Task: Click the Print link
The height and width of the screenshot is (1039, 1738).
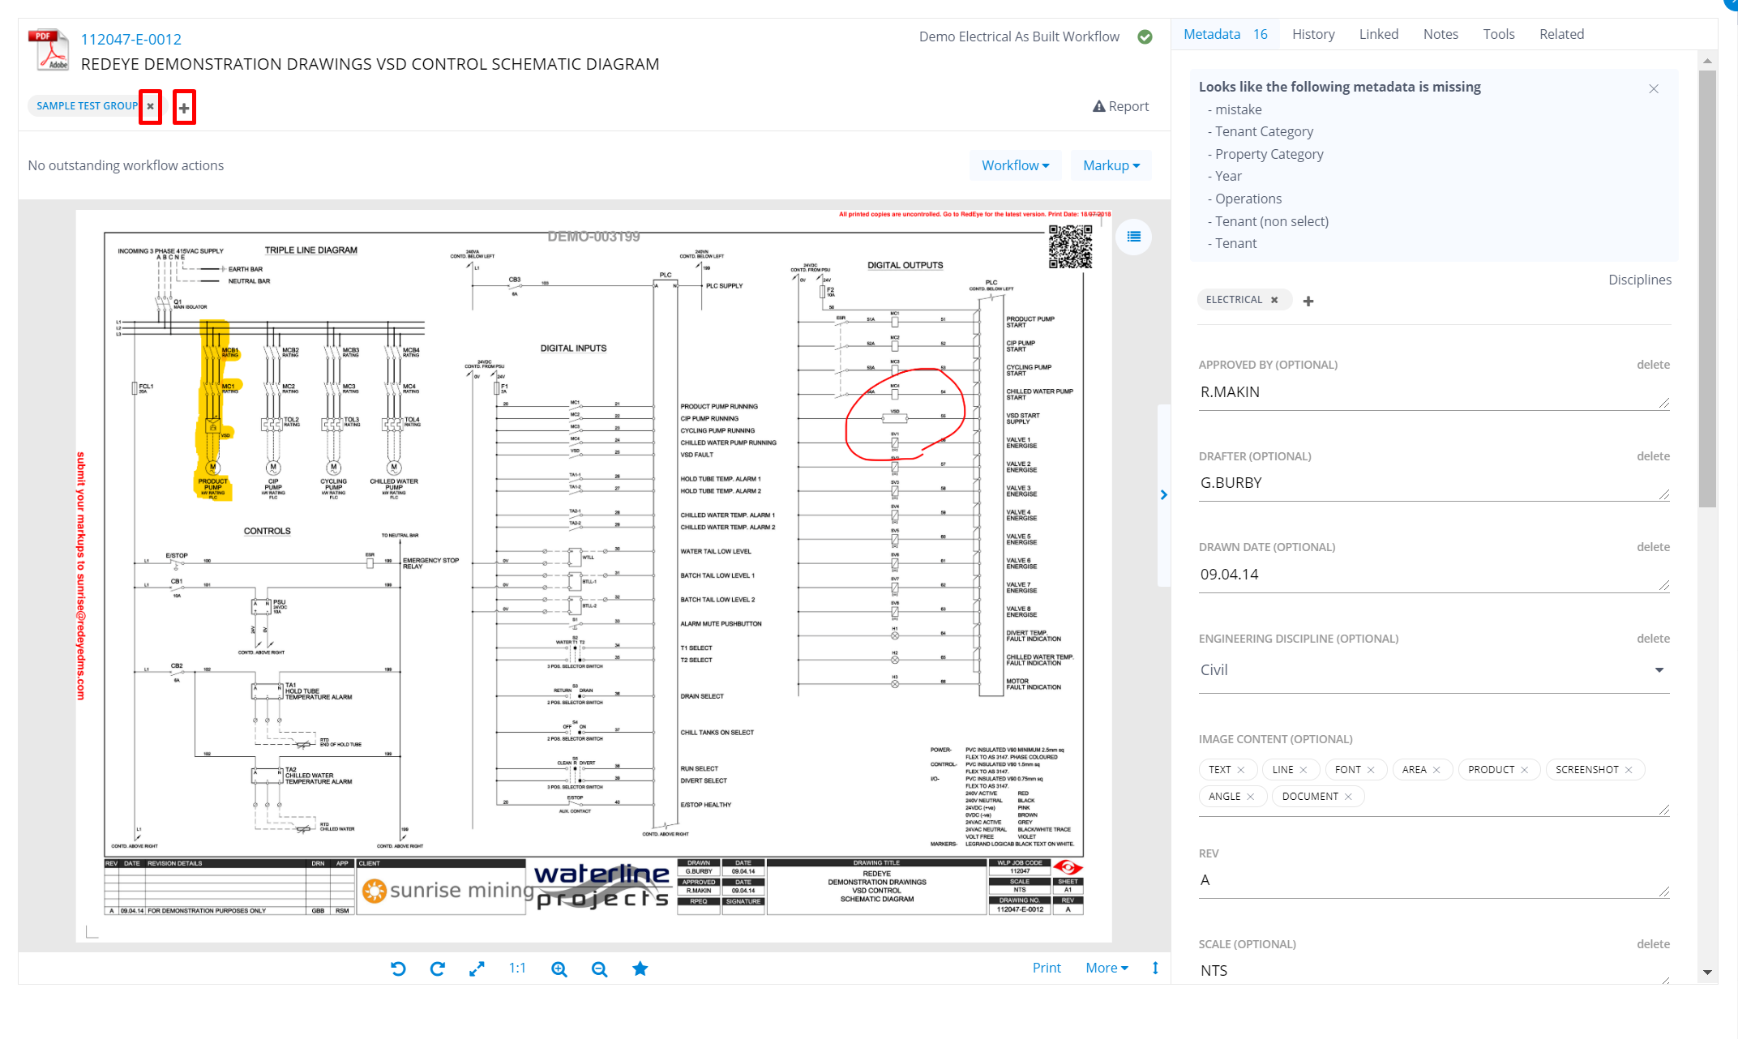Action: (1047, 968)
